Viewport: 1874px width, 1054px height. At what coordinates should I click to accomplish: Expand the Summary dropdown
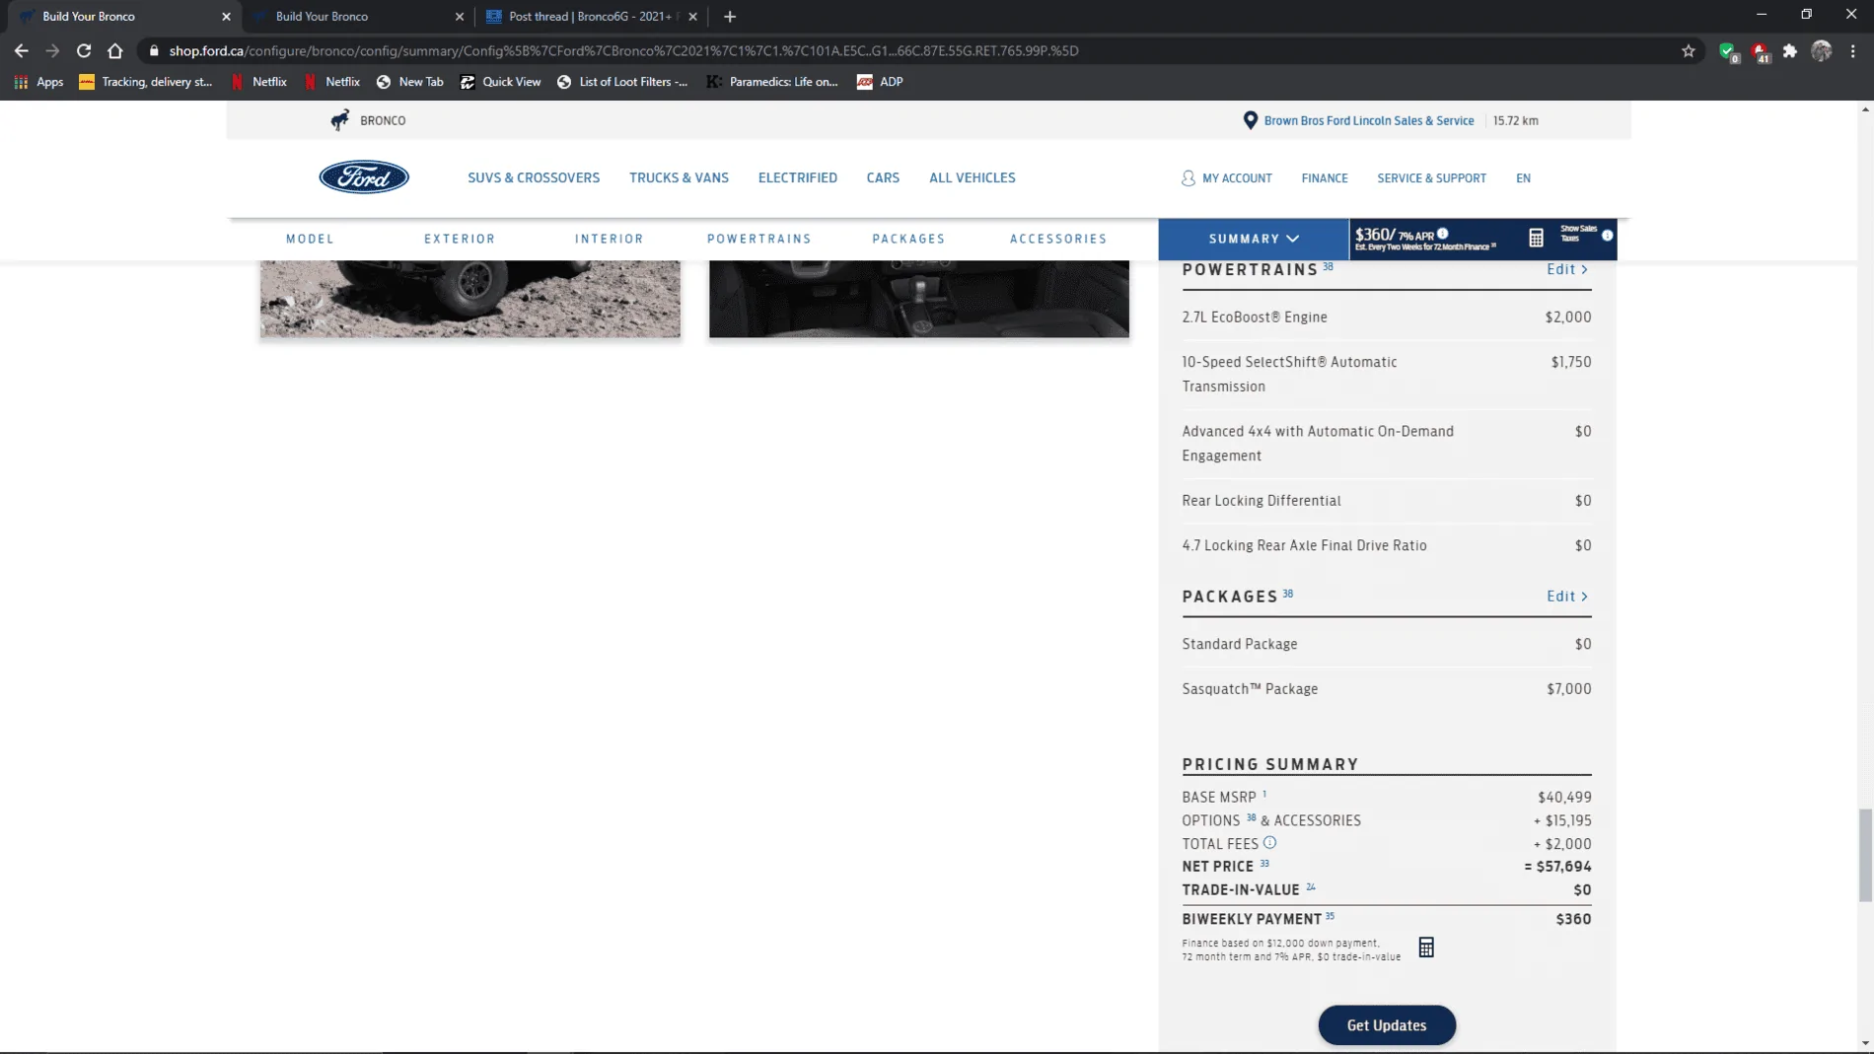click(1254, 239)
